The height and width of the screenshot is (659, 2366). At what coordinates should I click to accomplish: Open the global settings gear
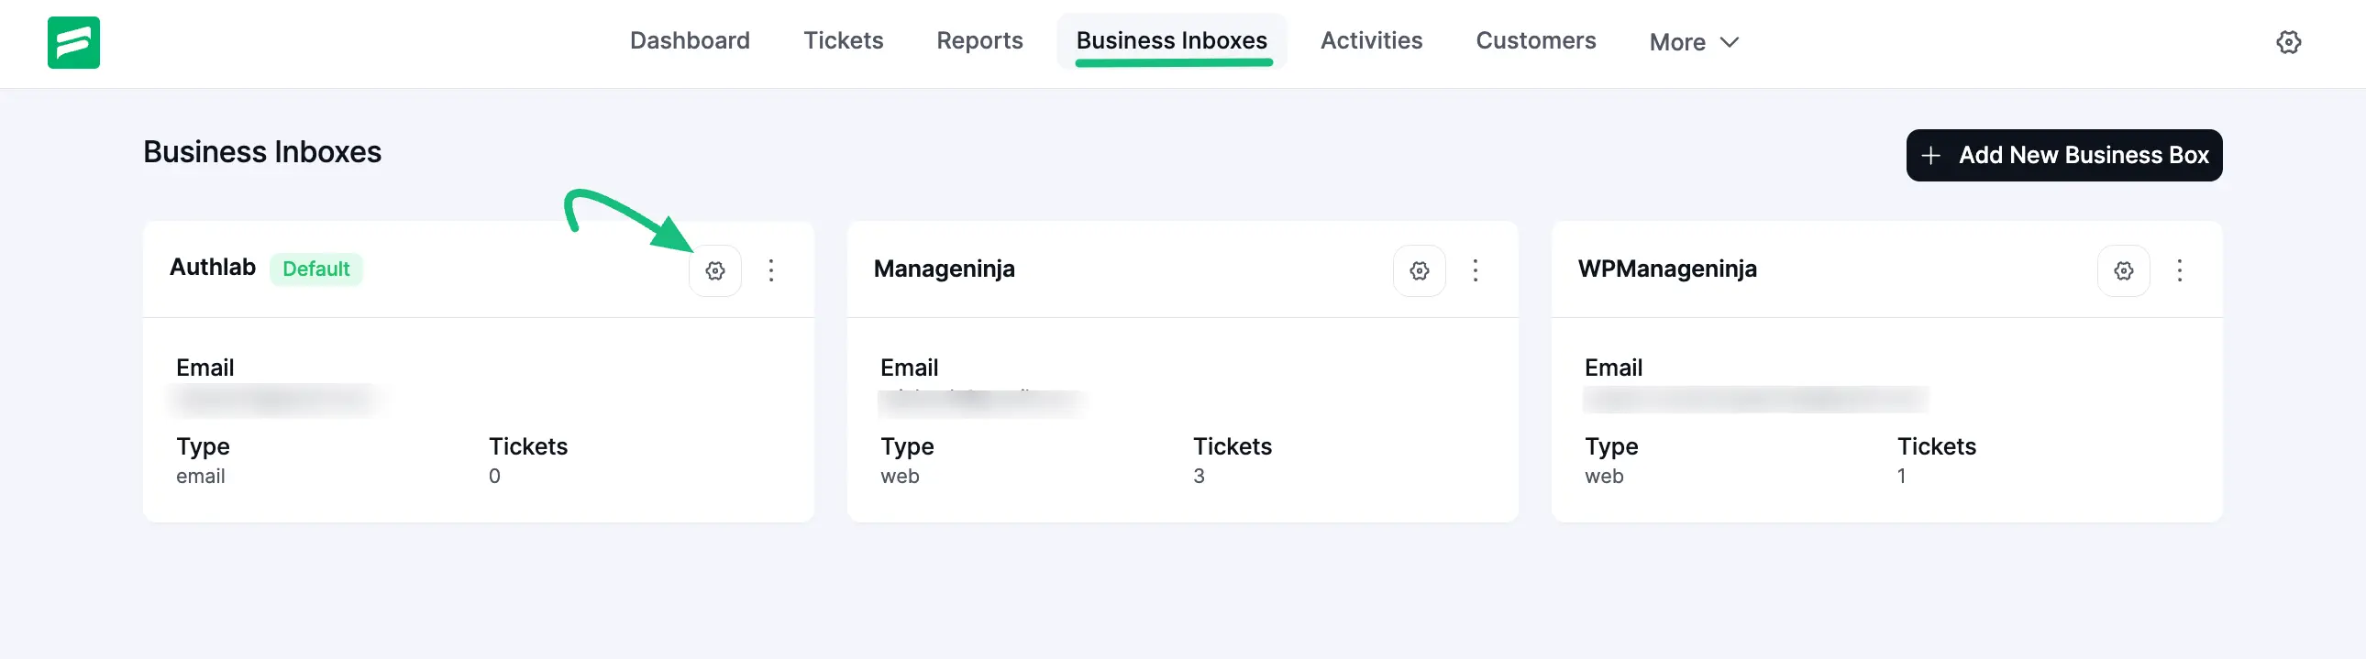2289,42
